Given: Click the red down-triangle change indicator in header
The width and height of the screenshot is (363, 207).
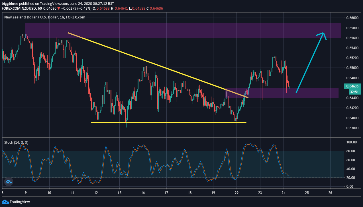Looking at the screenshot, I should pyautogui.click(x=58, y=9).
